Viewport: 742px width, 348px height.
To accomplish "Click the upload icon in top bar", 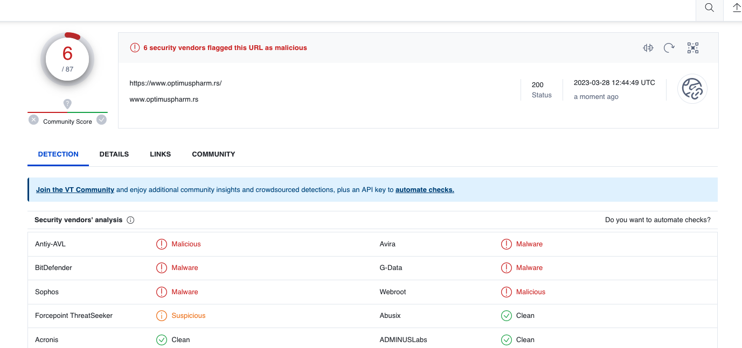I will pyautogui.click(x=737, y=8).
